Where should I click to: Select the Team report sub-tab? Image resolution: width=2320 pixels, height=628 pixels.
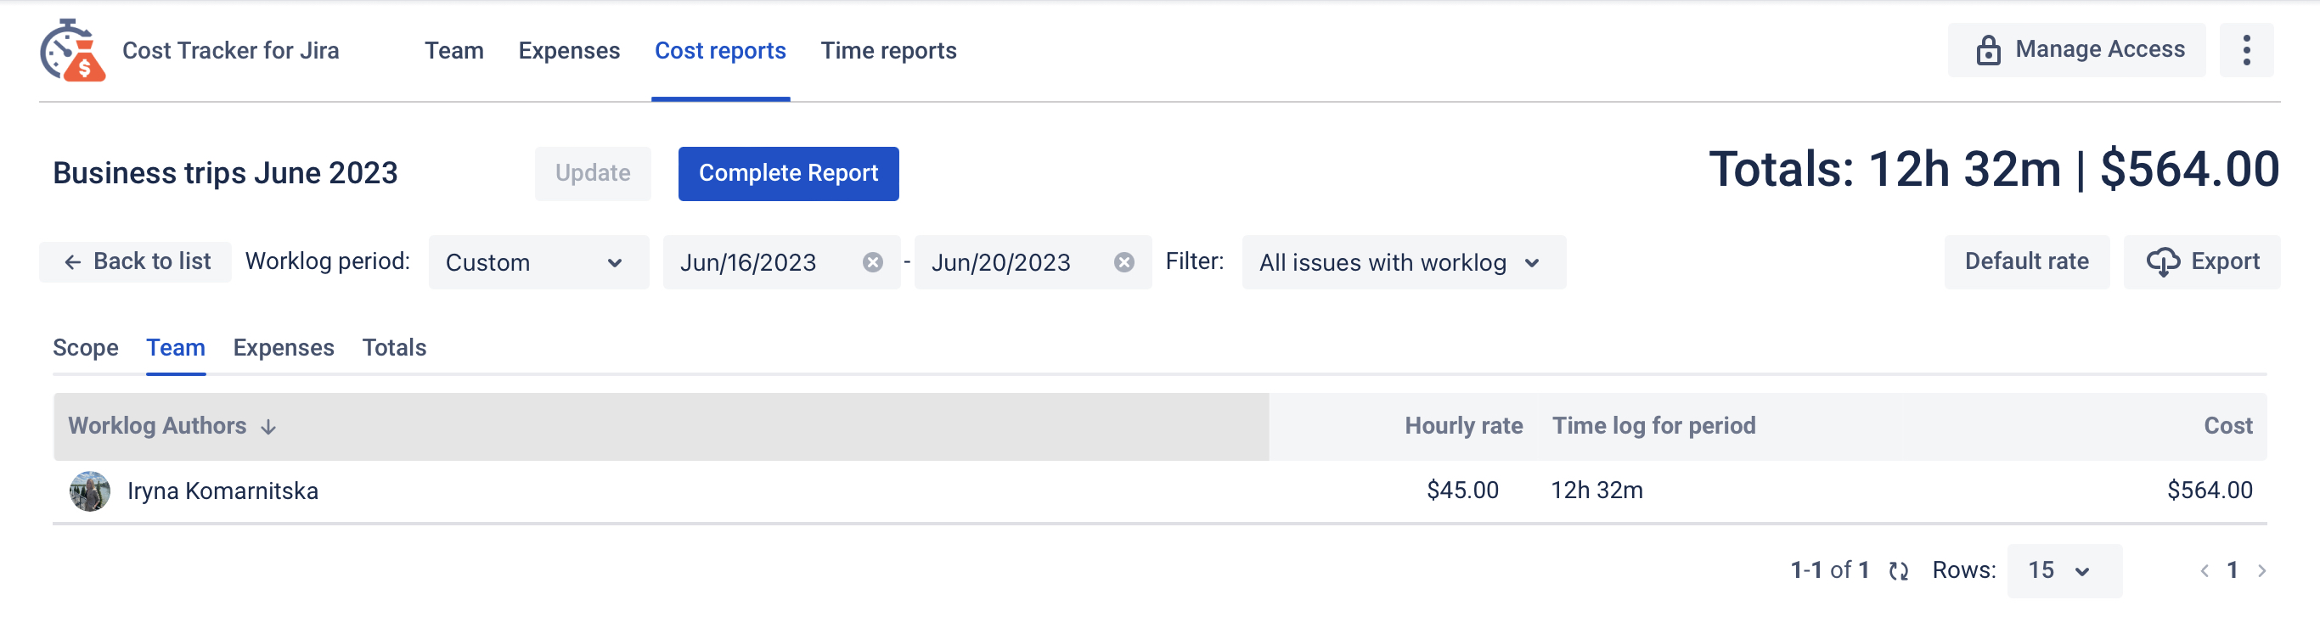pos(176,348)
